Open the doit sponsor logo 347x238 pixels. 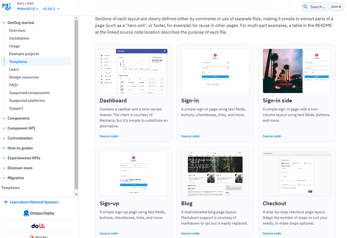[38, 226]
